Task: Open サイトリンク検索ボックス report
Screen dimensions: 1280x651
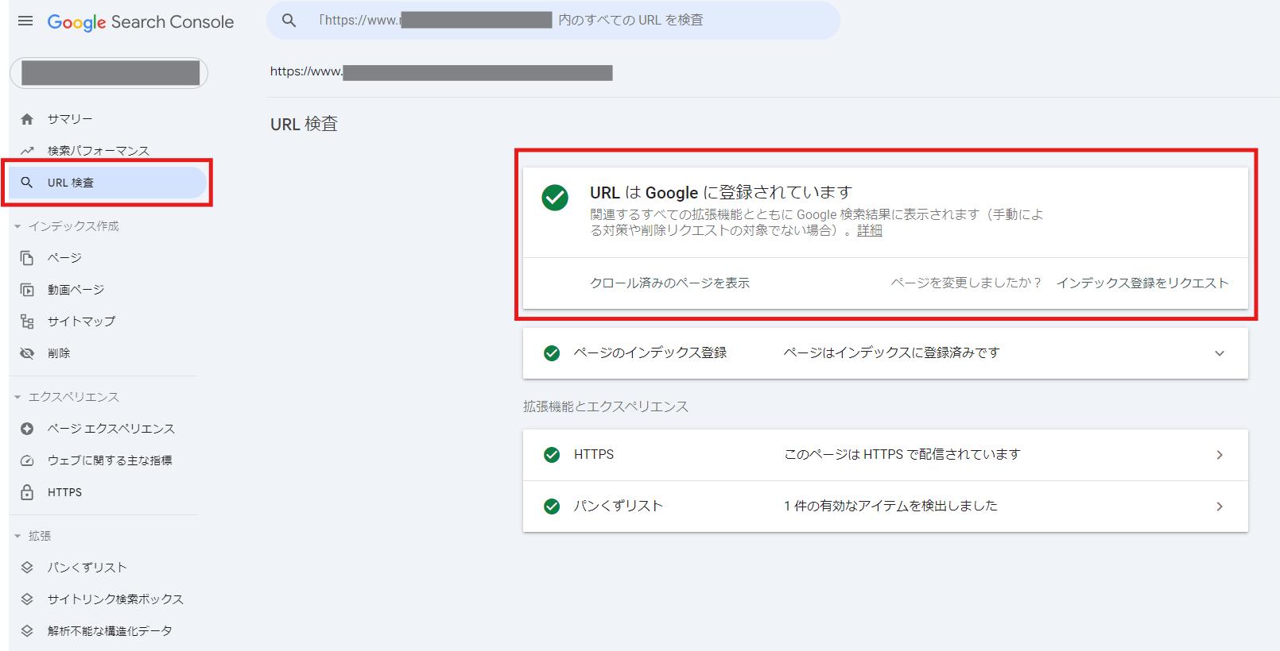Action: click(107, 599)
